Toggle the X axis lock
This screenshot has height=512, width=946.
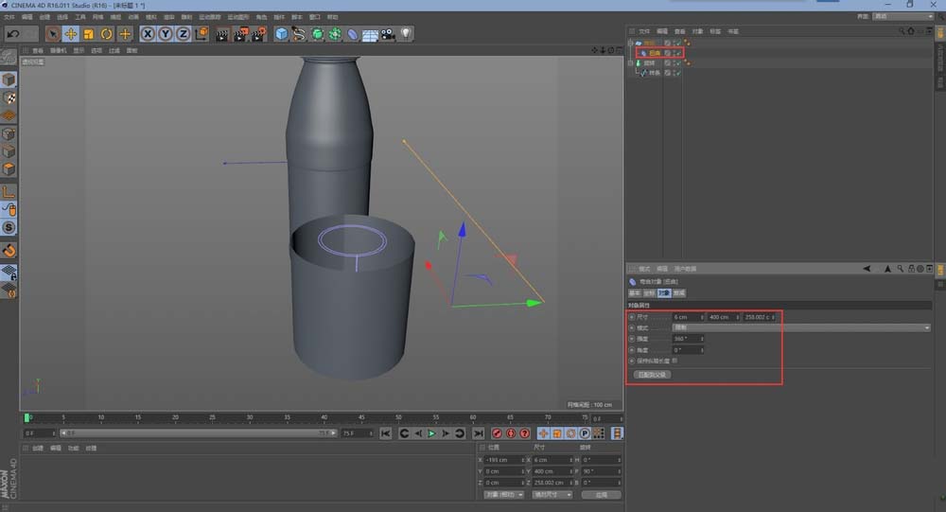pos(148,34)
